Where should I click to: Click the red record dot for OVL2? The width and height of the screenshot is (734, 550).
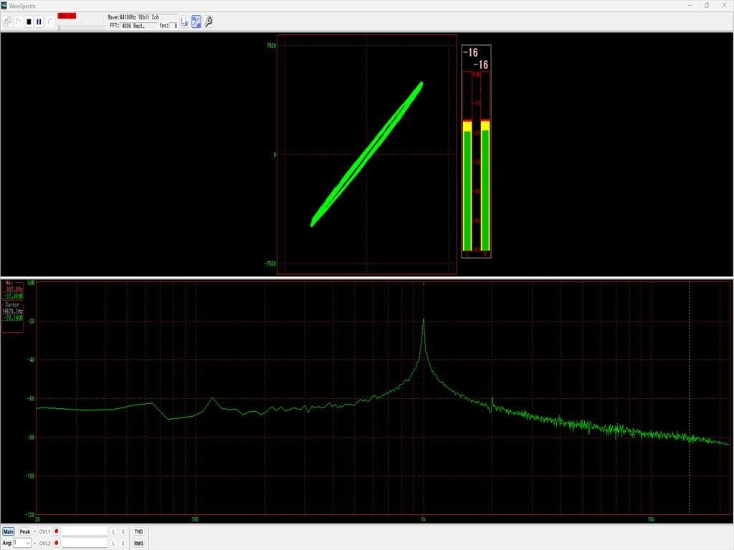coord(57,544)
